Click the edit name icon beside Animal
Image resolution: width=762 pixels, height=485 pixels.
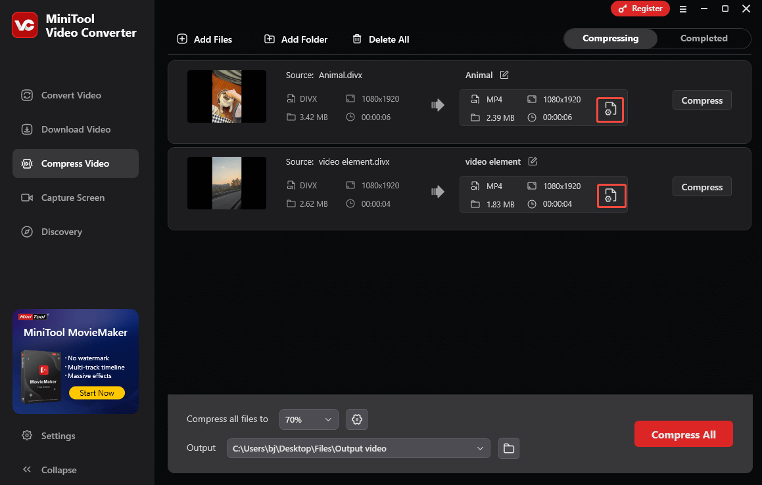pyautogui.click(x=504, y=75)
